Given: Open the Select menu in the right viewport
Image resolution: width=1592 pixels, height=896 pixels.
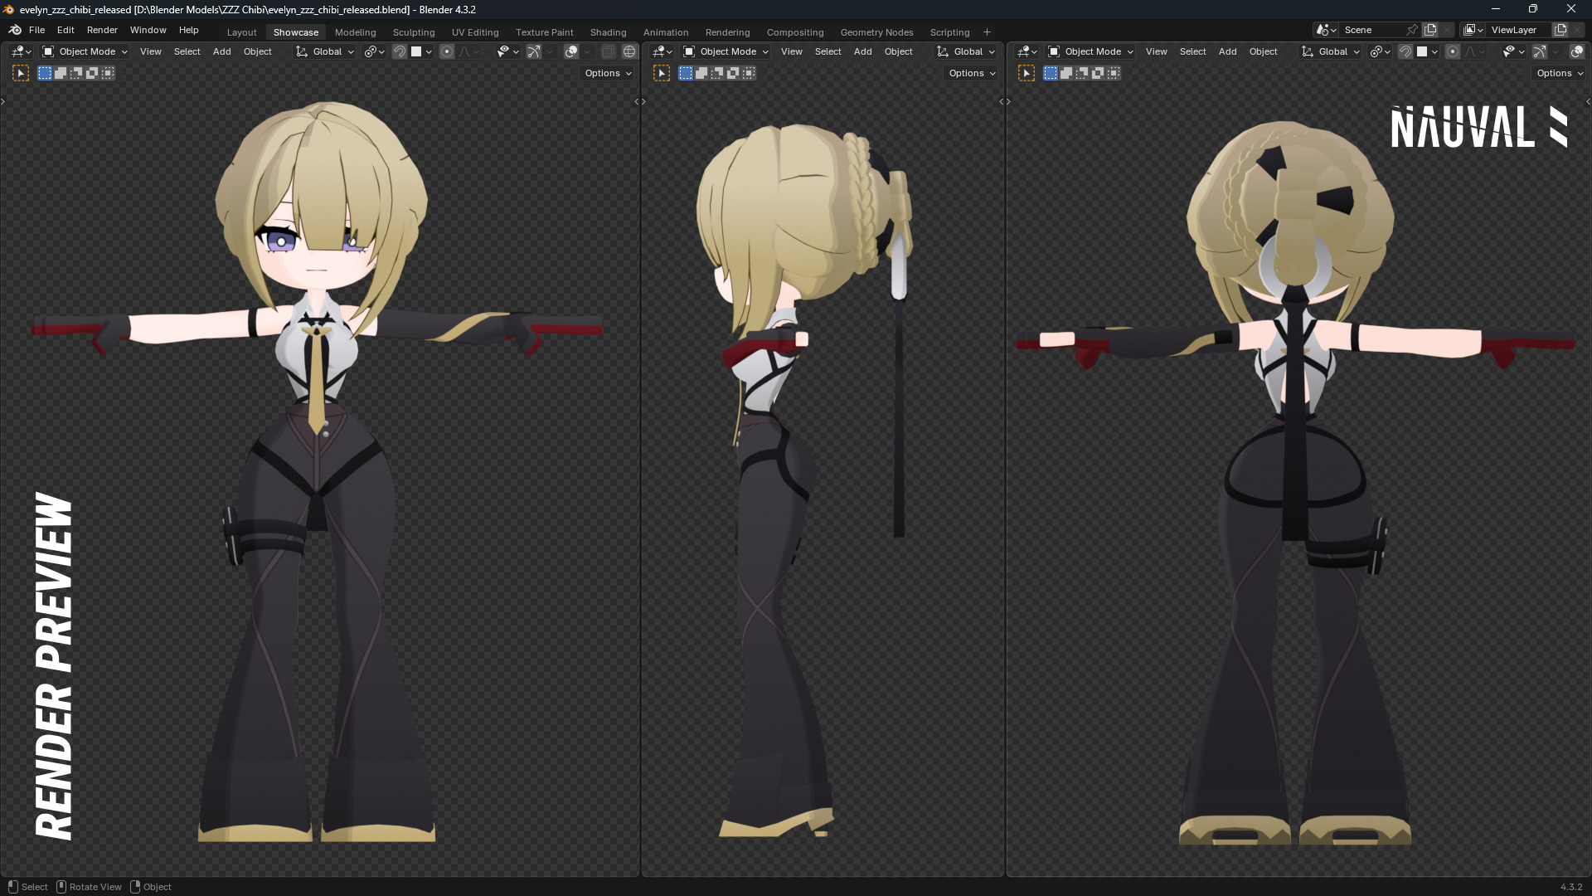Looking at the screenshot, I should click(x=1192, y=51).
